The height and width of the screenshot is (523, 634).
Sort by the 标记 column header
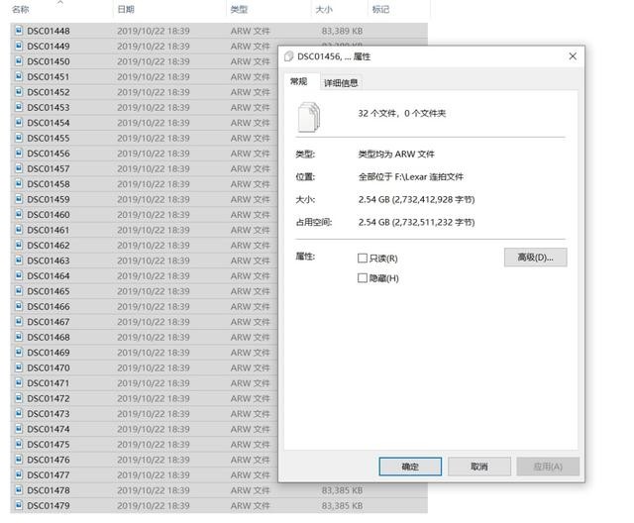click(x=380, y=9)
